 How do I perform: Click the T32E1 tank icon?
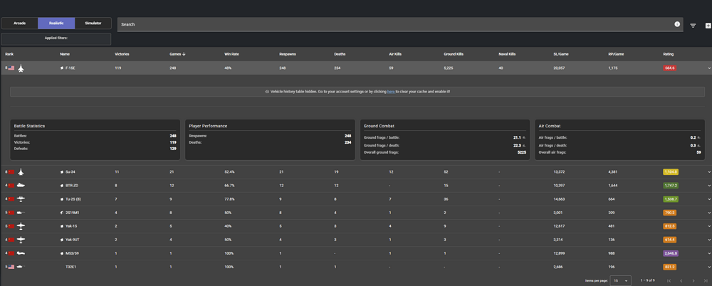tap(20, 267)
